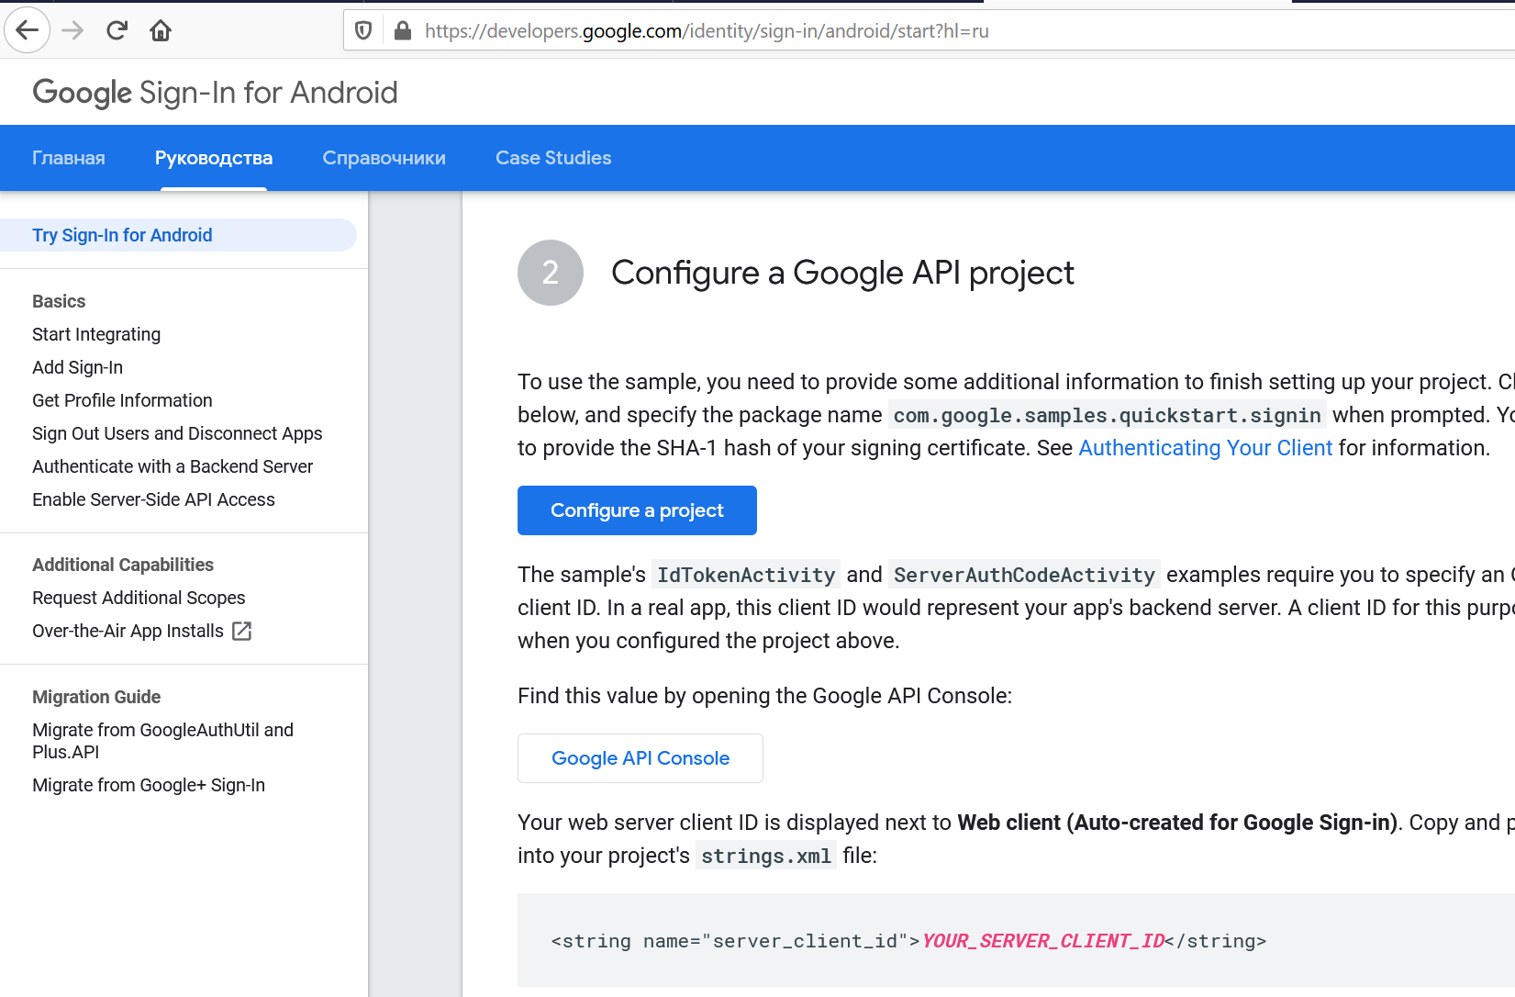
Task: Open the Справочники section
Action: tap(384, 157)
